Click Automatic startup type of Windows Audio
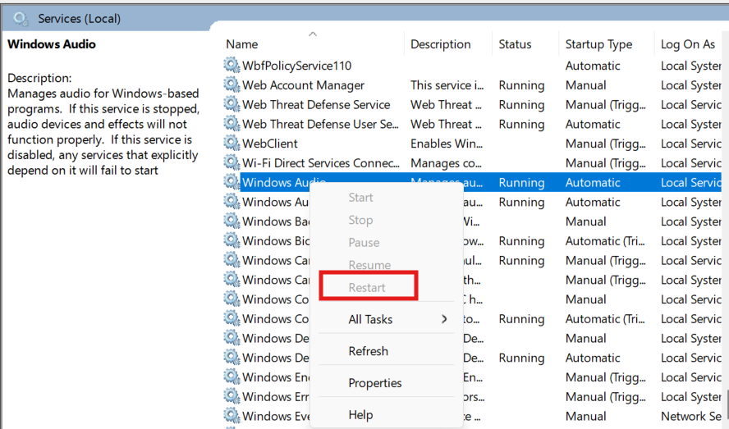The width and height of the screenshot is (729, 429). pos(593,183)
